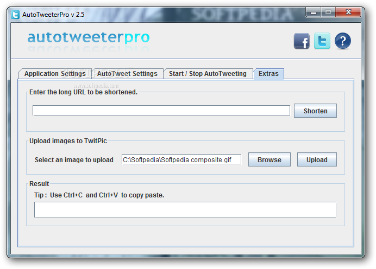Switch to Application Settings tab
This screenshot has width=376, height=269.
coord(55,74)
